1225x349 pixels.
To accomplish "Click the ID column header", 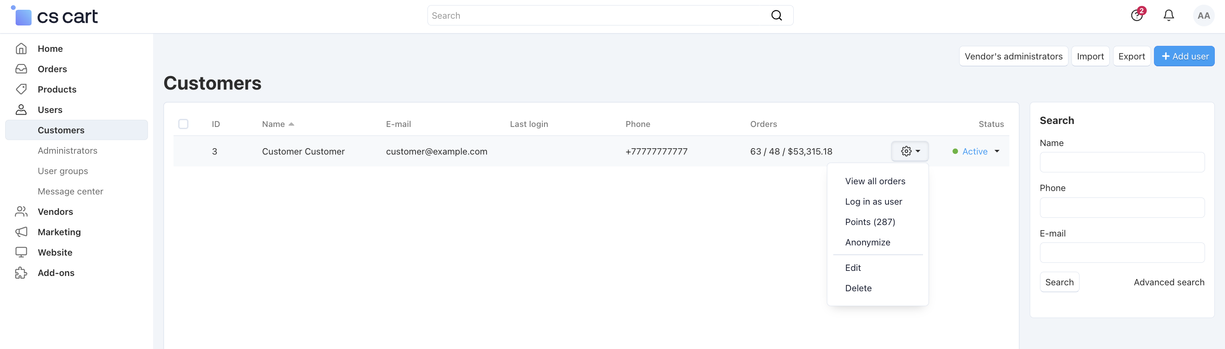I will point(216,124).
